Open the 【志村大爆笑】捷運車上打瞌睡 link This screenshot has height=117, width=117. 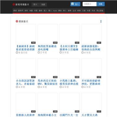(69, 48)
